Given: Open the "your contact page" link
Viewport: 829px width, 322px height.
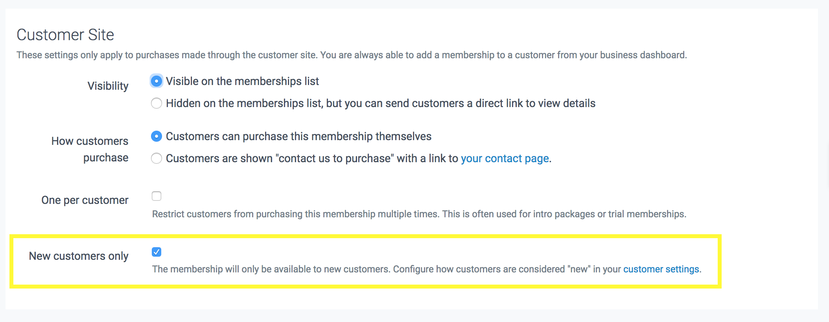Looking at the screenshot, I should (x=505, y=159).
